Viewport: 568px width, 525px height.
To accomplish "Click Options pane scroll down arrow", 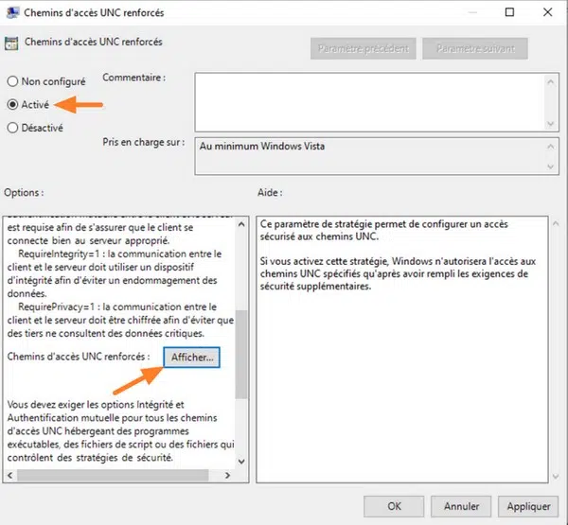I will 241,462.
